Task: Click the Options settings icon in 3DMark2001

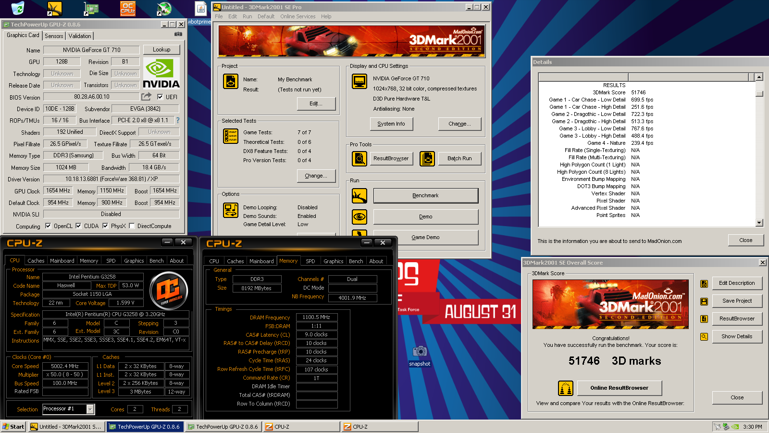Action: tap(231, 210)
